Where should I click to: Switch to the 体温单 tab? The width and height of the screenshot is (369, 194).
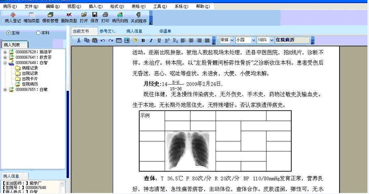pos(165,31)
